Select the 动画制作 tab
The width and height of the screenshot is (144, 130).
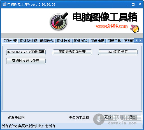[47, 41]
